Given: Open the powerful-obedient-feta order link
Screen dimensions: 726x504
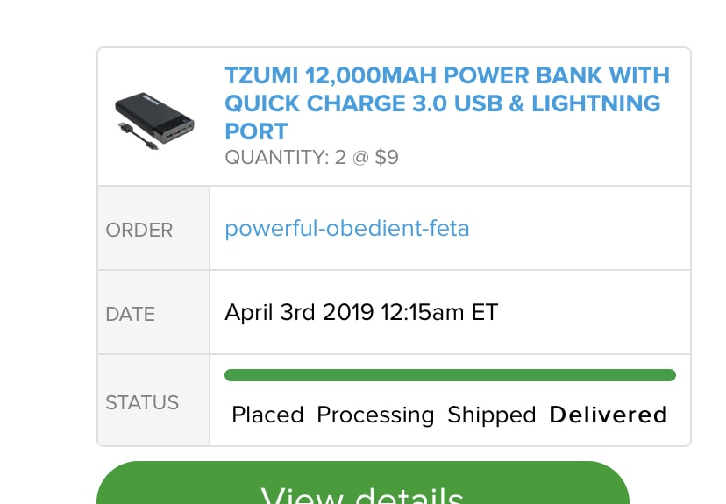Looking at the screenshot, I should (346, 229).
